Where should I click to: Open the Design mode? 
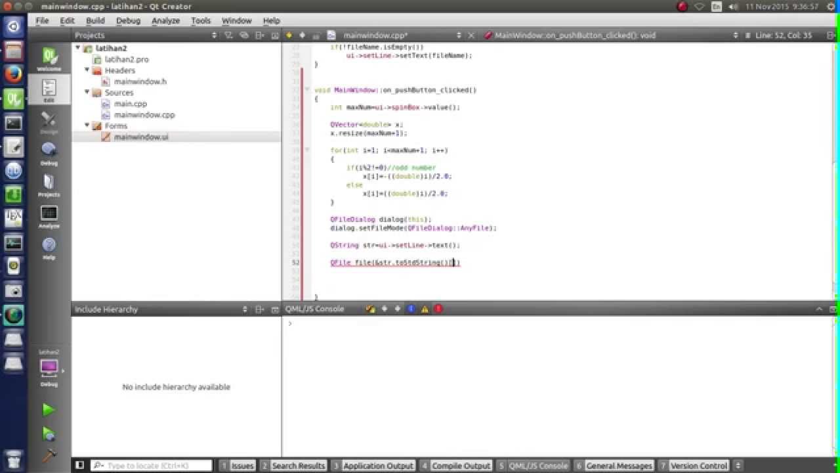tap(49, 122)
